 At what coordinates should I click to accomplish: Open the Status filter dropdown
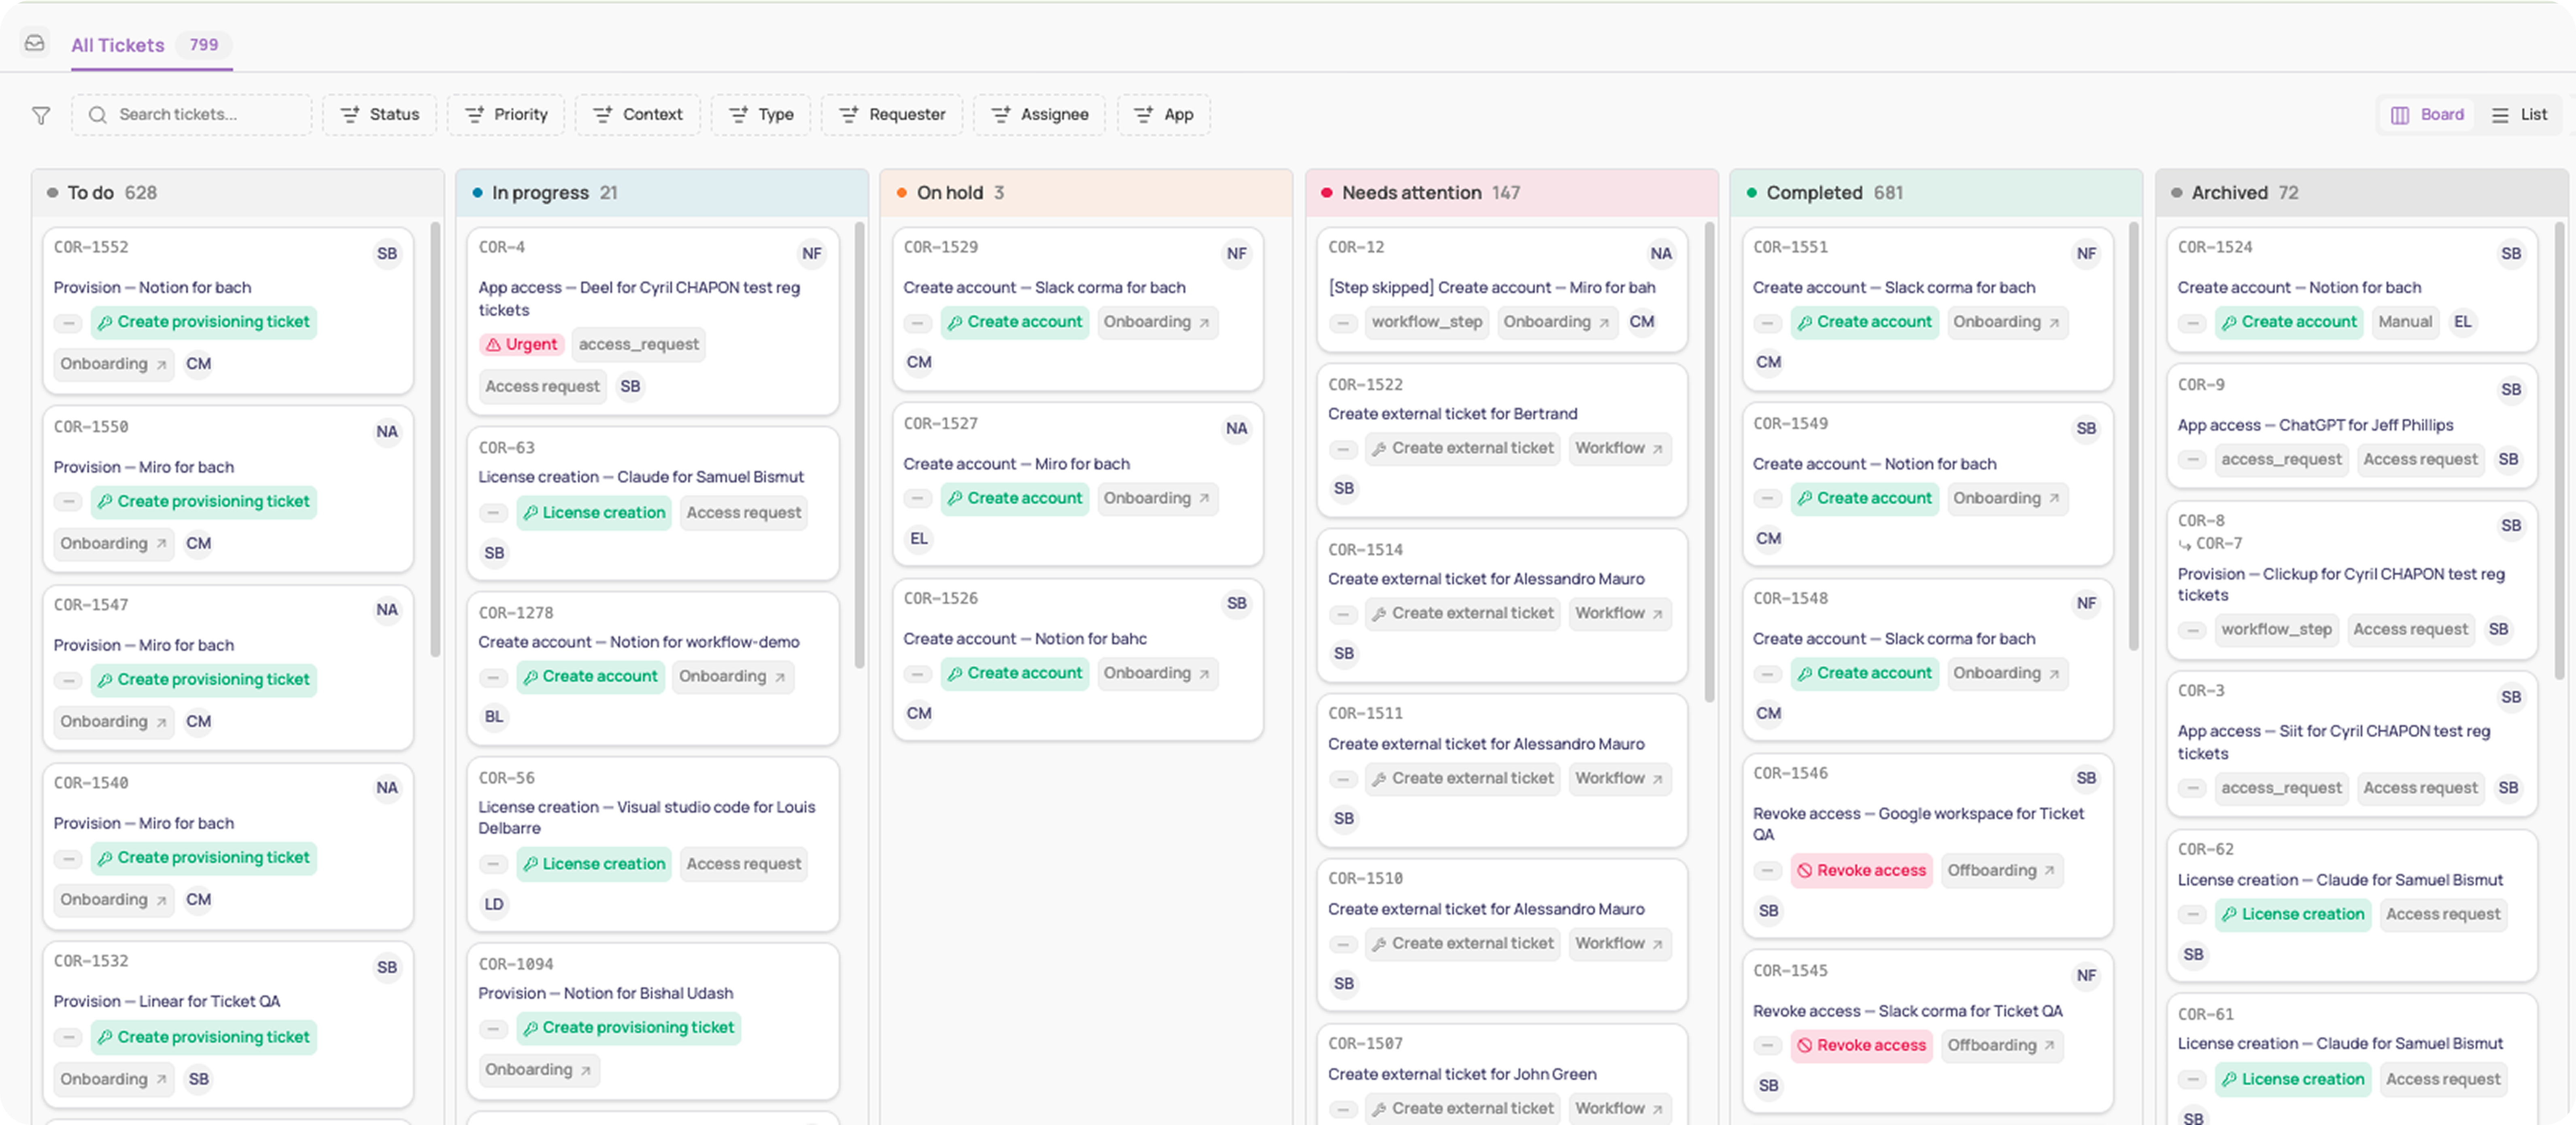click(x=380, y=115)
